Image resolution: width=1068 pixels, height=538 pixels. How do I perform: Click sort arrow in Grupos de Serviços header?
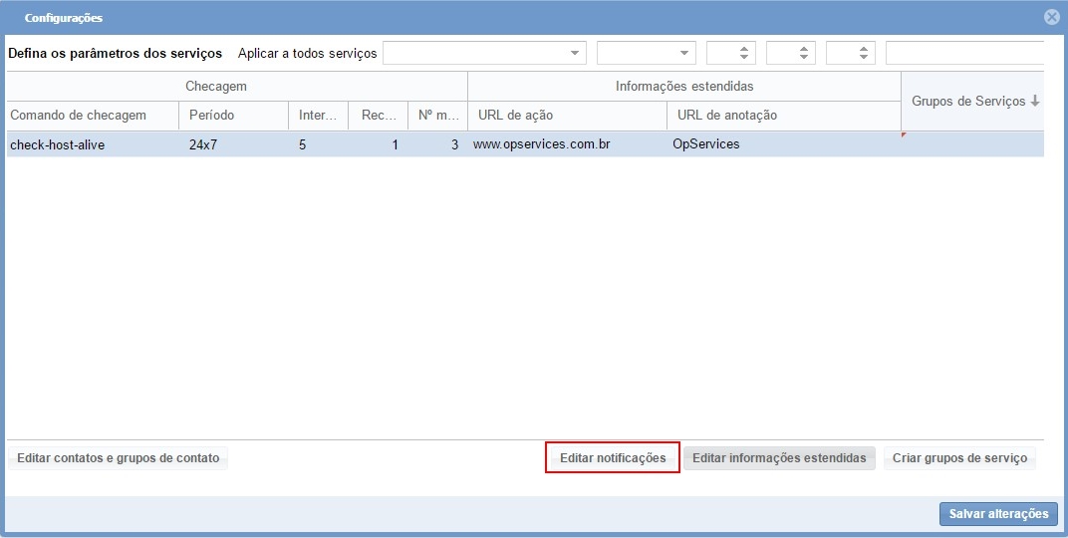(1035, 102)
